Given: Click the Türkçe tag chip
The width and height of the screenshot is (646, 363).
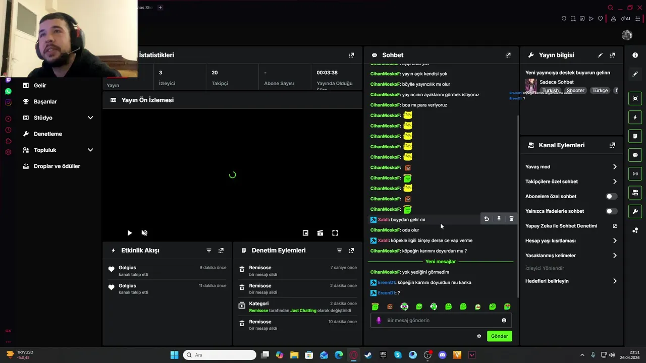Looking at the screenshot, I should pos(600,91).
